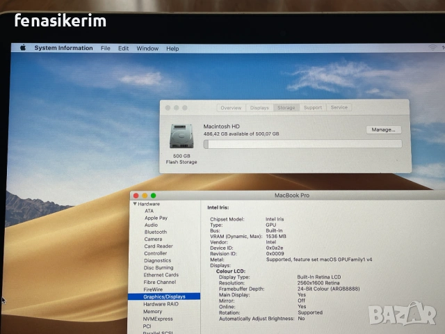Open the Help menu
445x334 pixels.
(x=172, y=49)
